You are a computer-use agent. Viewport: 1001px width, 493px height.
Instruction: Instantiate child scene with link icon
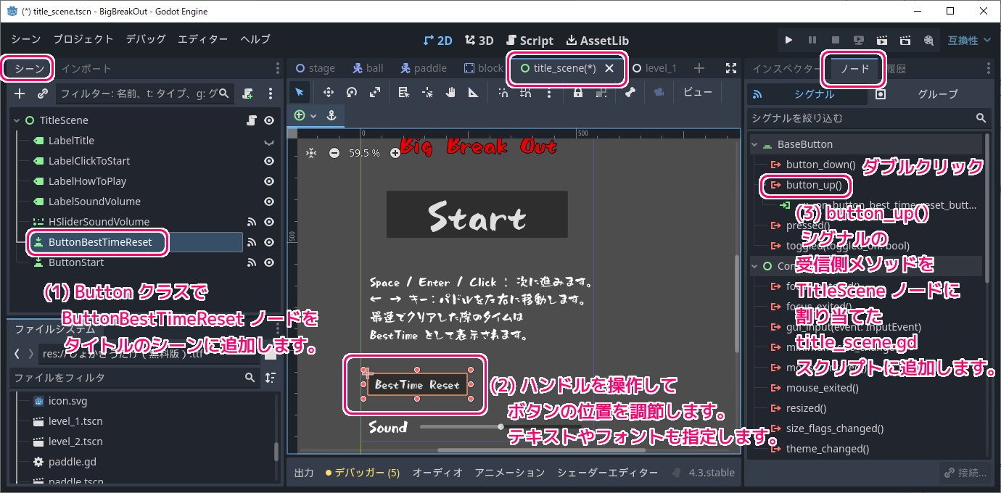[x=43, y=94]
